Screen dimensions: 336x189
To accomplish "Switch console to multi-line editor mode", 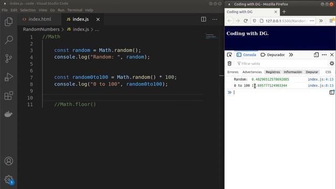I will pos(332,92).
